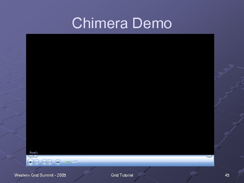Click the slide number 45
Screen dimensions: 244x183
coord(227,175)
